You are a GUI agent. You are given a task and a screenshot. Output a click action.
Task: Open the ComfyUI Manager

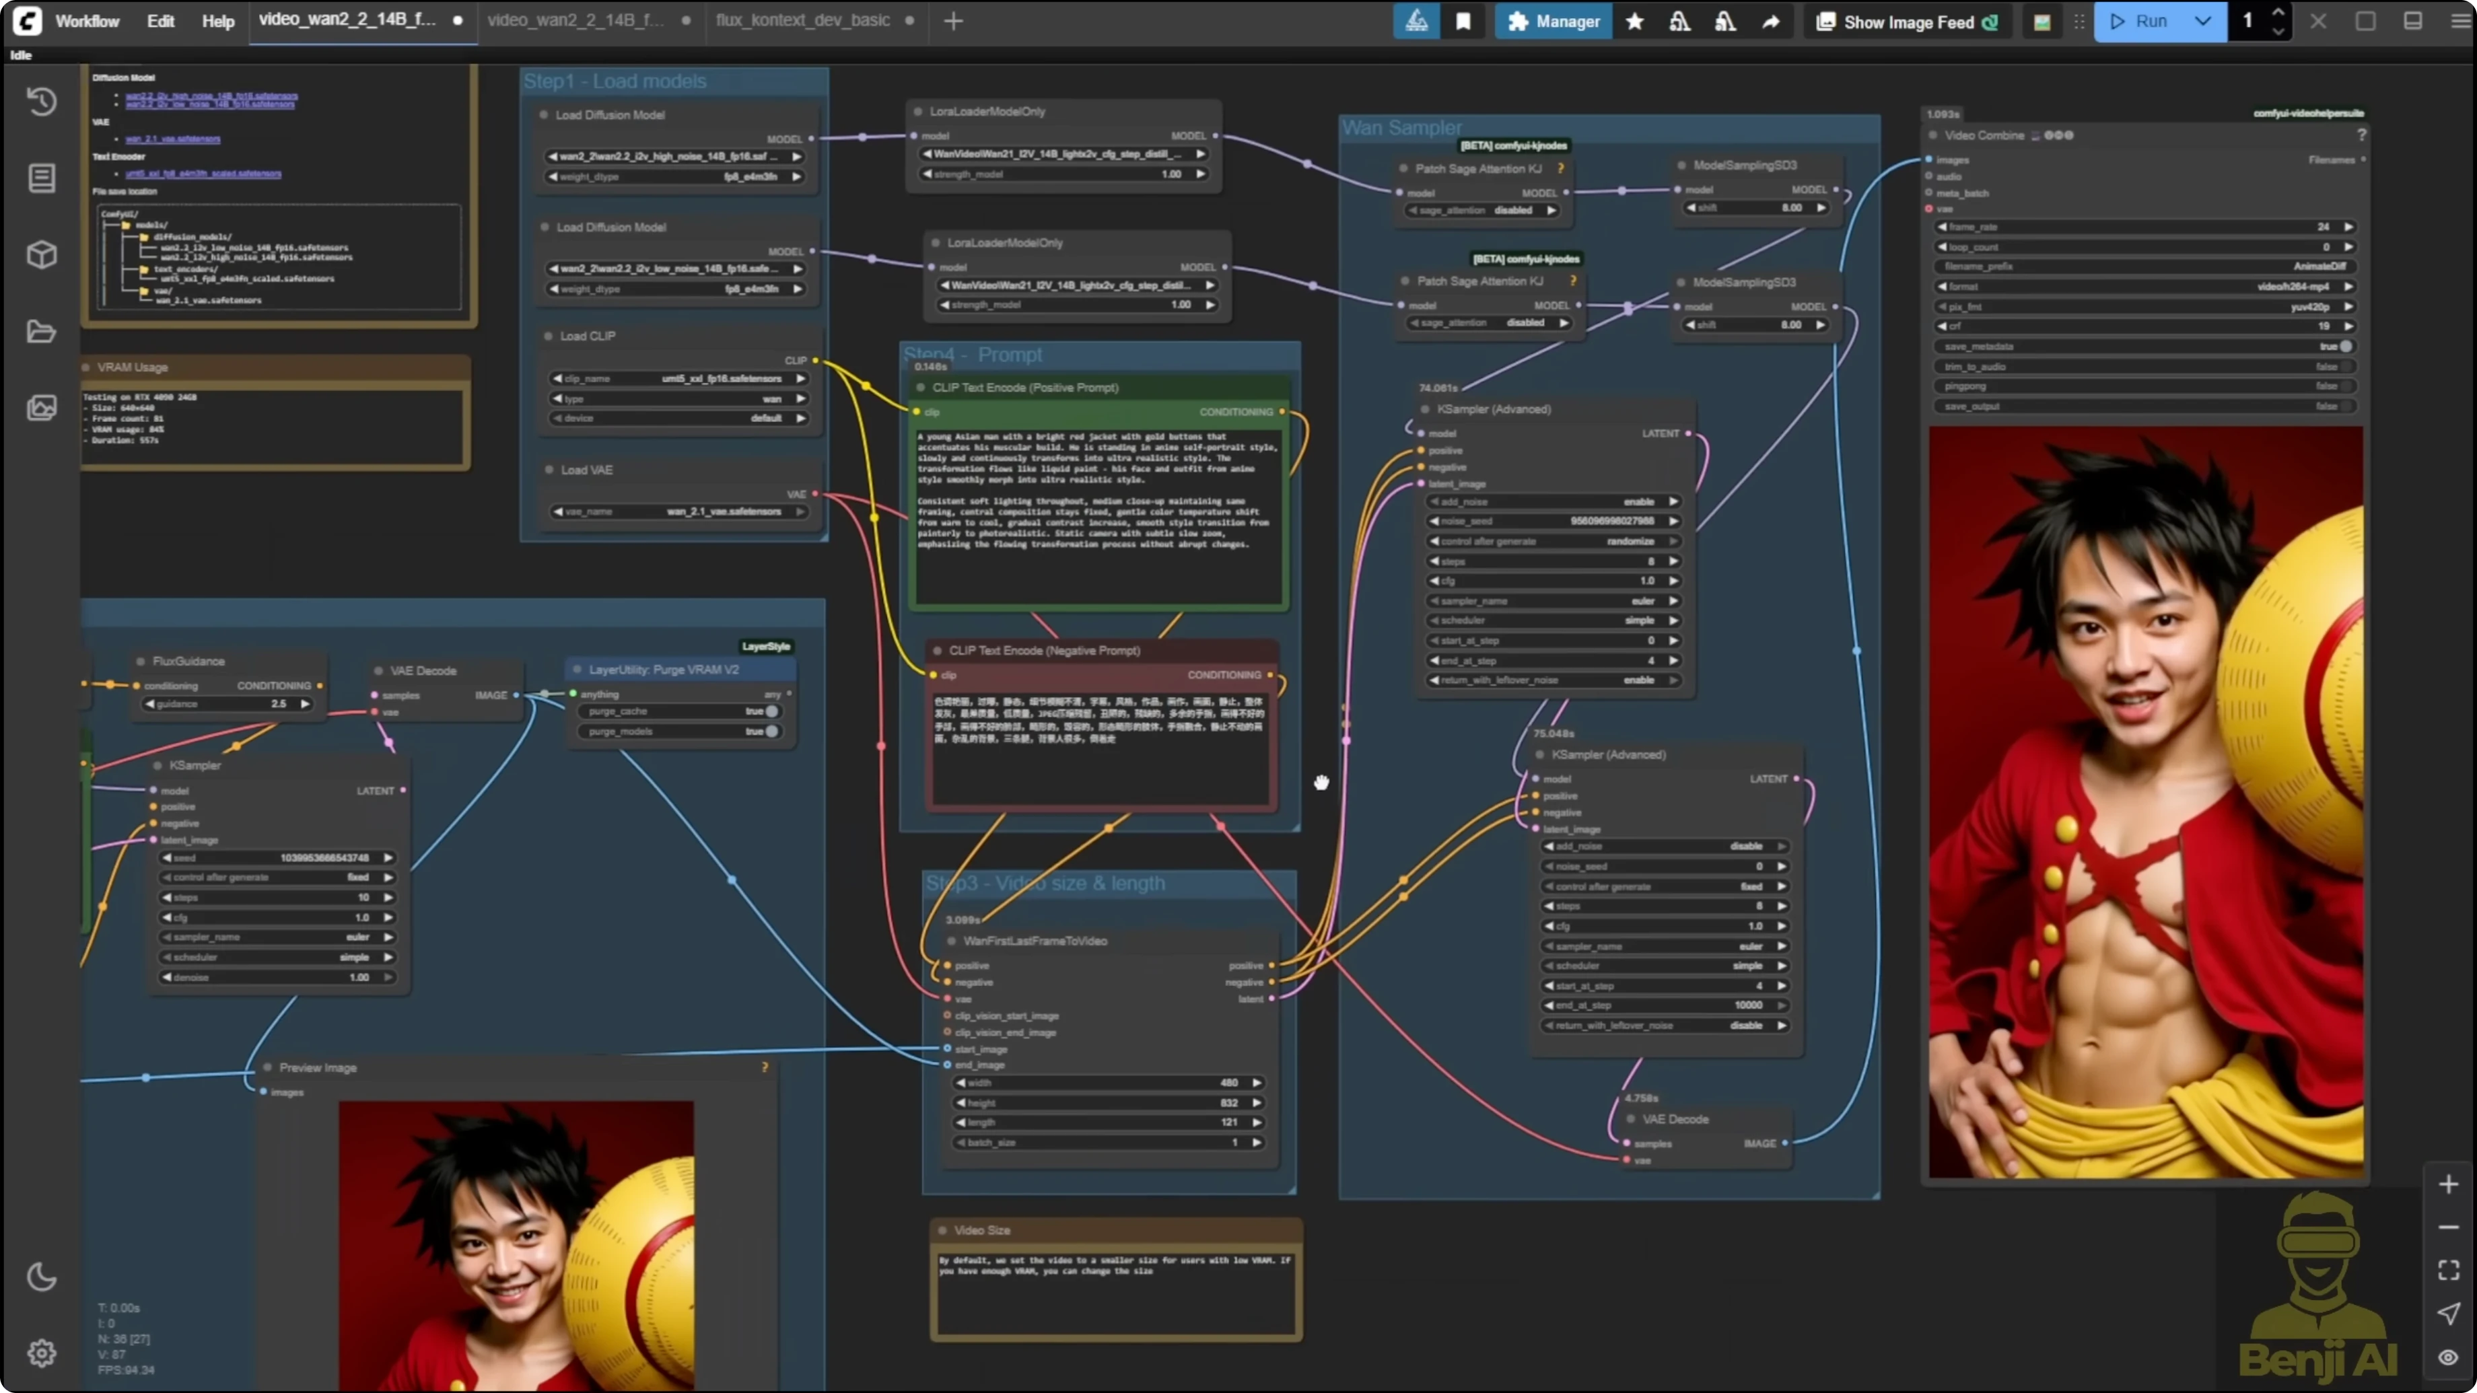(1552, 21)
